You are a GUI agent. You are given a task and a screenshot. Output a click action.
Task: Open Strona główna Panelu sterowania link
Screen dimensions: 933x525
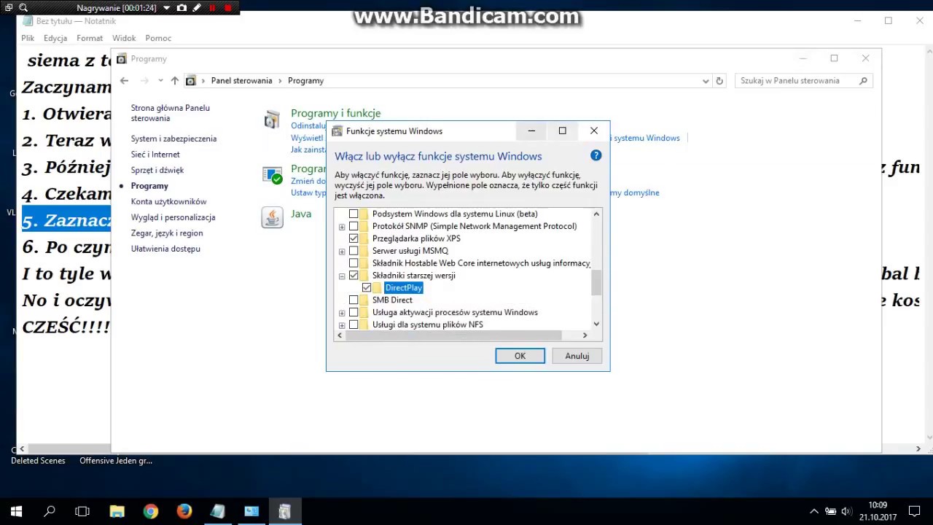[171, 113]
